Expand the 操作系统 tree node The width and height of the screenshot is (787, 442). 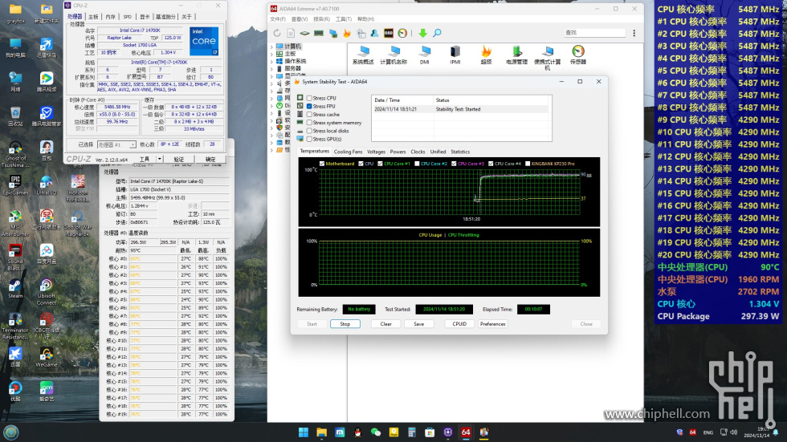point(271,61)
